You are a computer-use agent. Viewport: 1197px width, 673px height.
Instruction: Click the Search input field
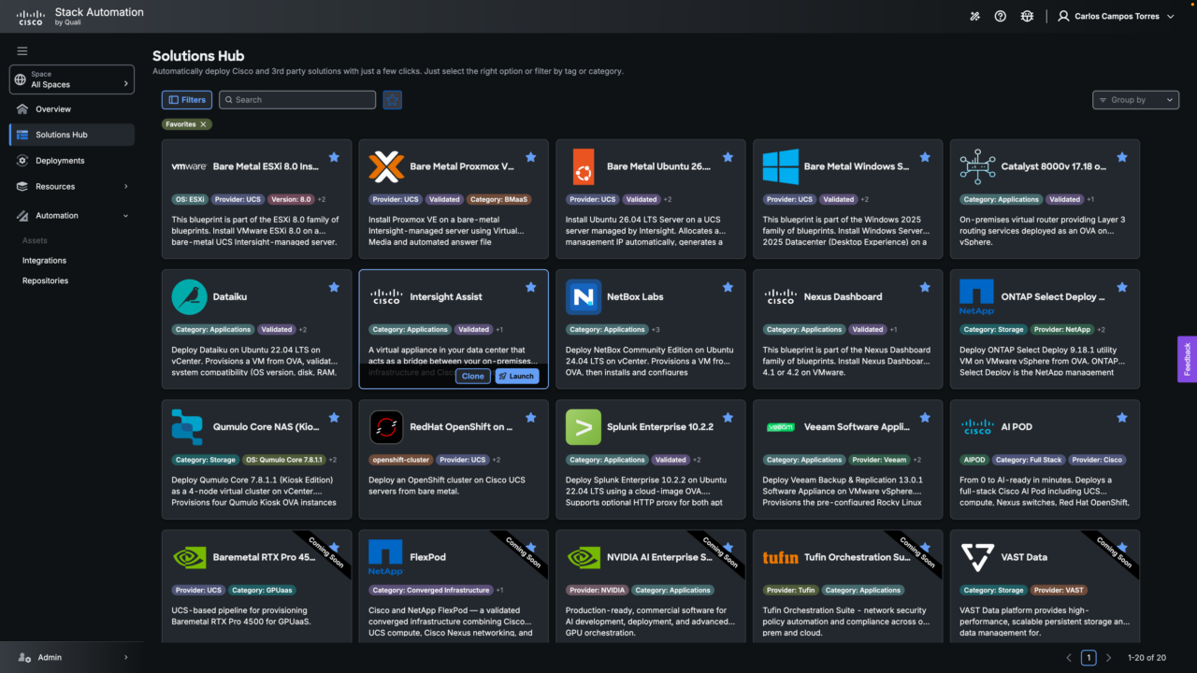tap(297, 100)
